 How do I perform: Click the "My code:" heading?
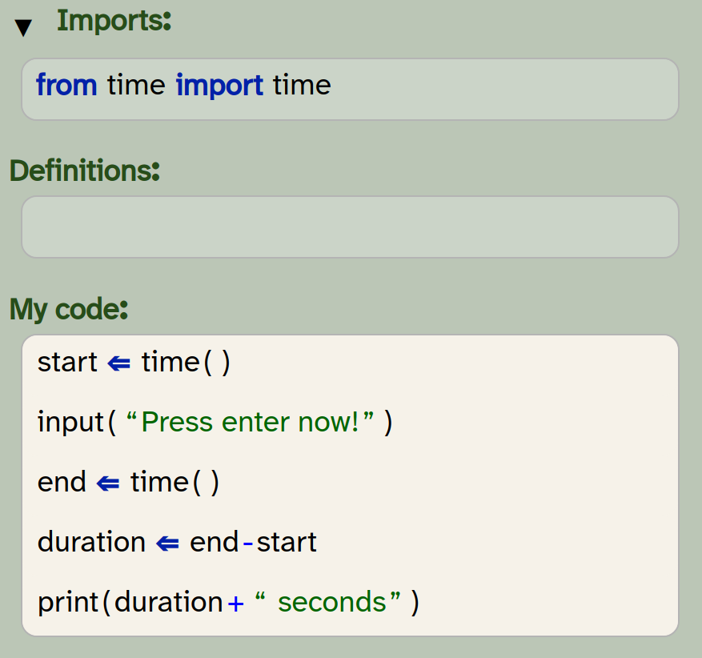(69, 309)
